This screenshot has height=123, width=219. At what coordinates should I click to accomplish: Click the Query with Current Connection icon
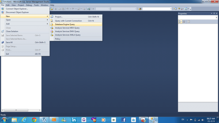(52, 21)
